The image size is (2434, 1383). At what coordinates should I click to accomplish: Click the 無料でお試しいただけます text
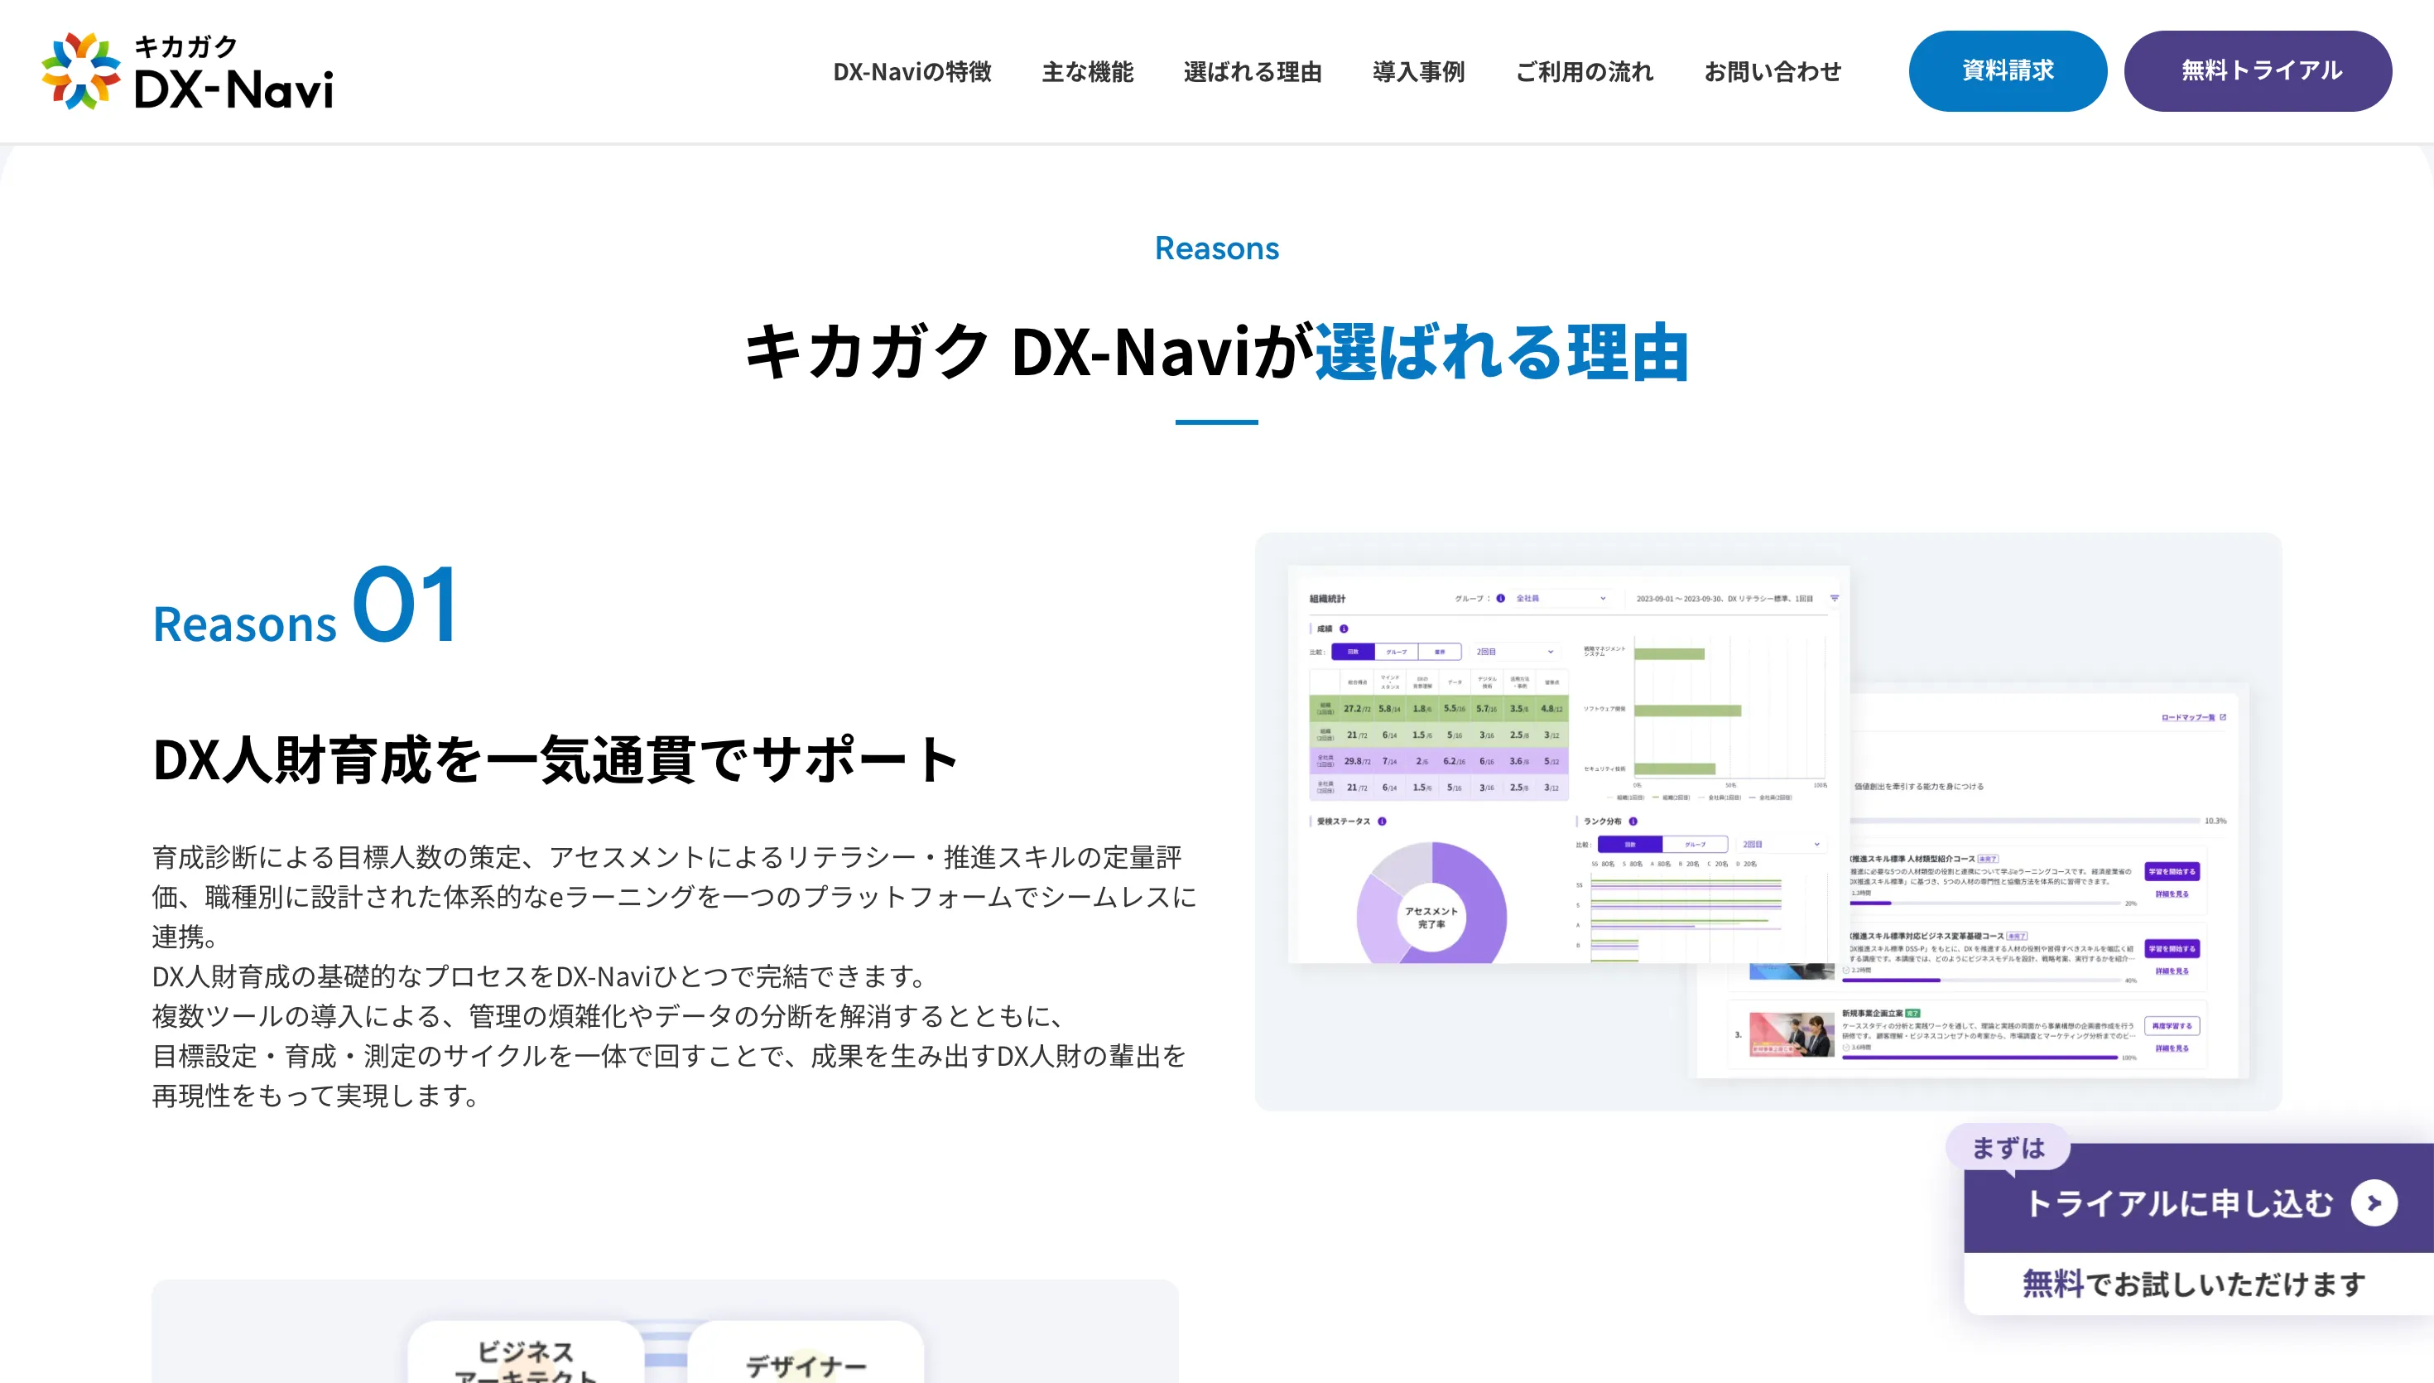[x=2194, y=1284]
